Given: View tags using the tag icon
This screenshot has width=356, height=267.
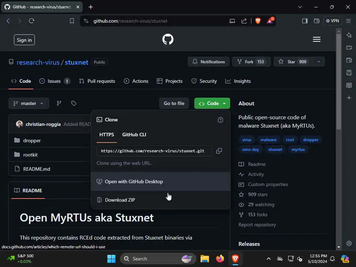Looking at the screenshot, I should 74,103.
